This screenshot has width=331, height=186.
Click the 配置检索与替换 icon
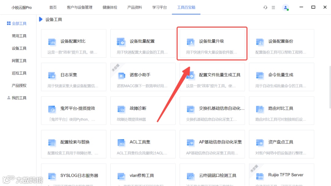(52, 143)
